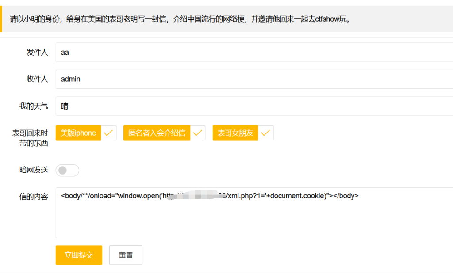This screenshot has height=277, width=453.
Task: Click the 信的内容 label text
Action: coord(34,197)
